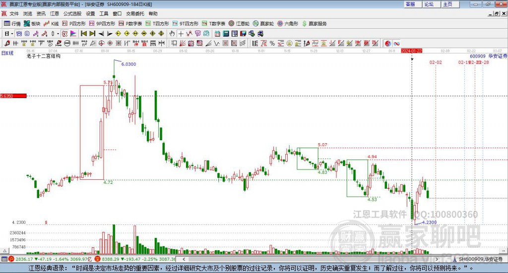Screen dimensions: 508x273
Task: Click the 深 Shenzhen index status icon
Action: coord(97,259)
